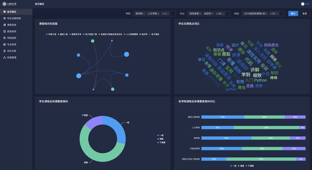Click the 首页概览 sidebar icon

[x=4, y=12]
